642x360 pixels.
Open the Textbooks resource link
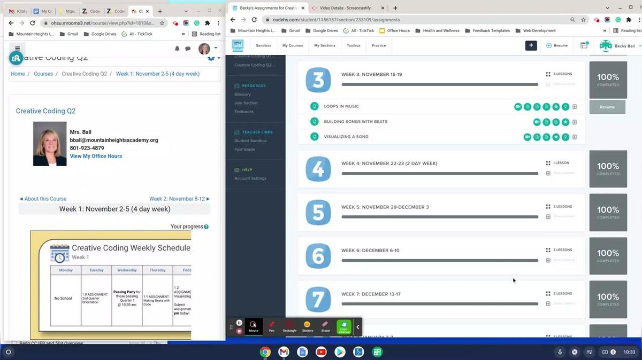[x=244, y=112]
